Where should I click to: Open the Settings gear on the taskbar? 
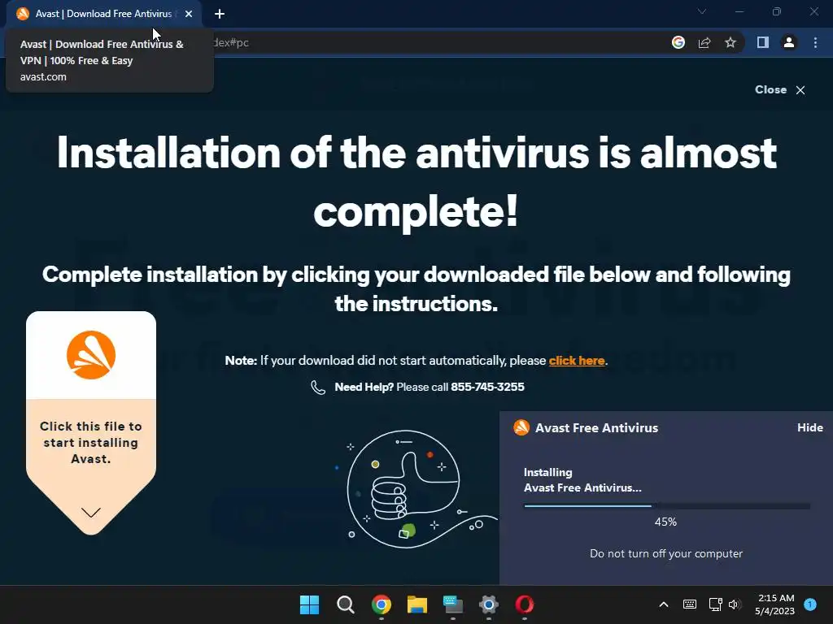489,604
